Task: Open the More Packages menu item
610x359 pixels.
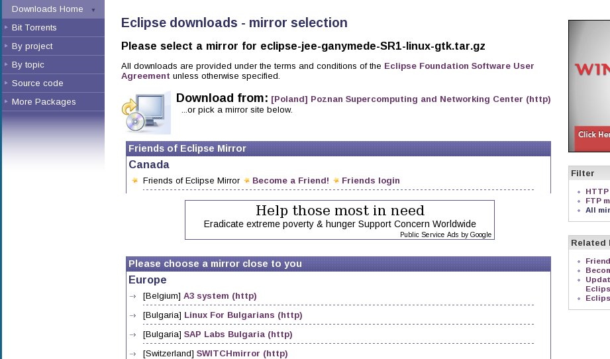Action: point(43,102)
